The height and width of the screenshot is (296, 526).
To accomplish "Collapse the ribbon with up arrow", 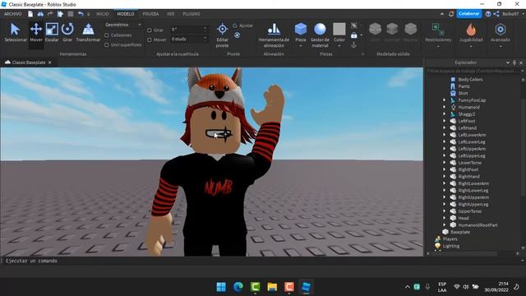I will [x=442, y=14].
